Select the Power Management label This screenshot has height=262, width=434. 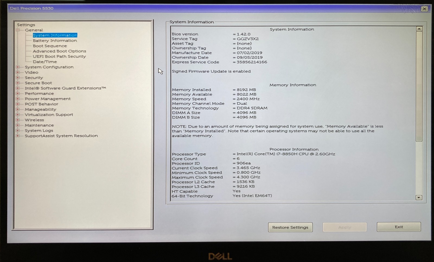tap(48, 99)
